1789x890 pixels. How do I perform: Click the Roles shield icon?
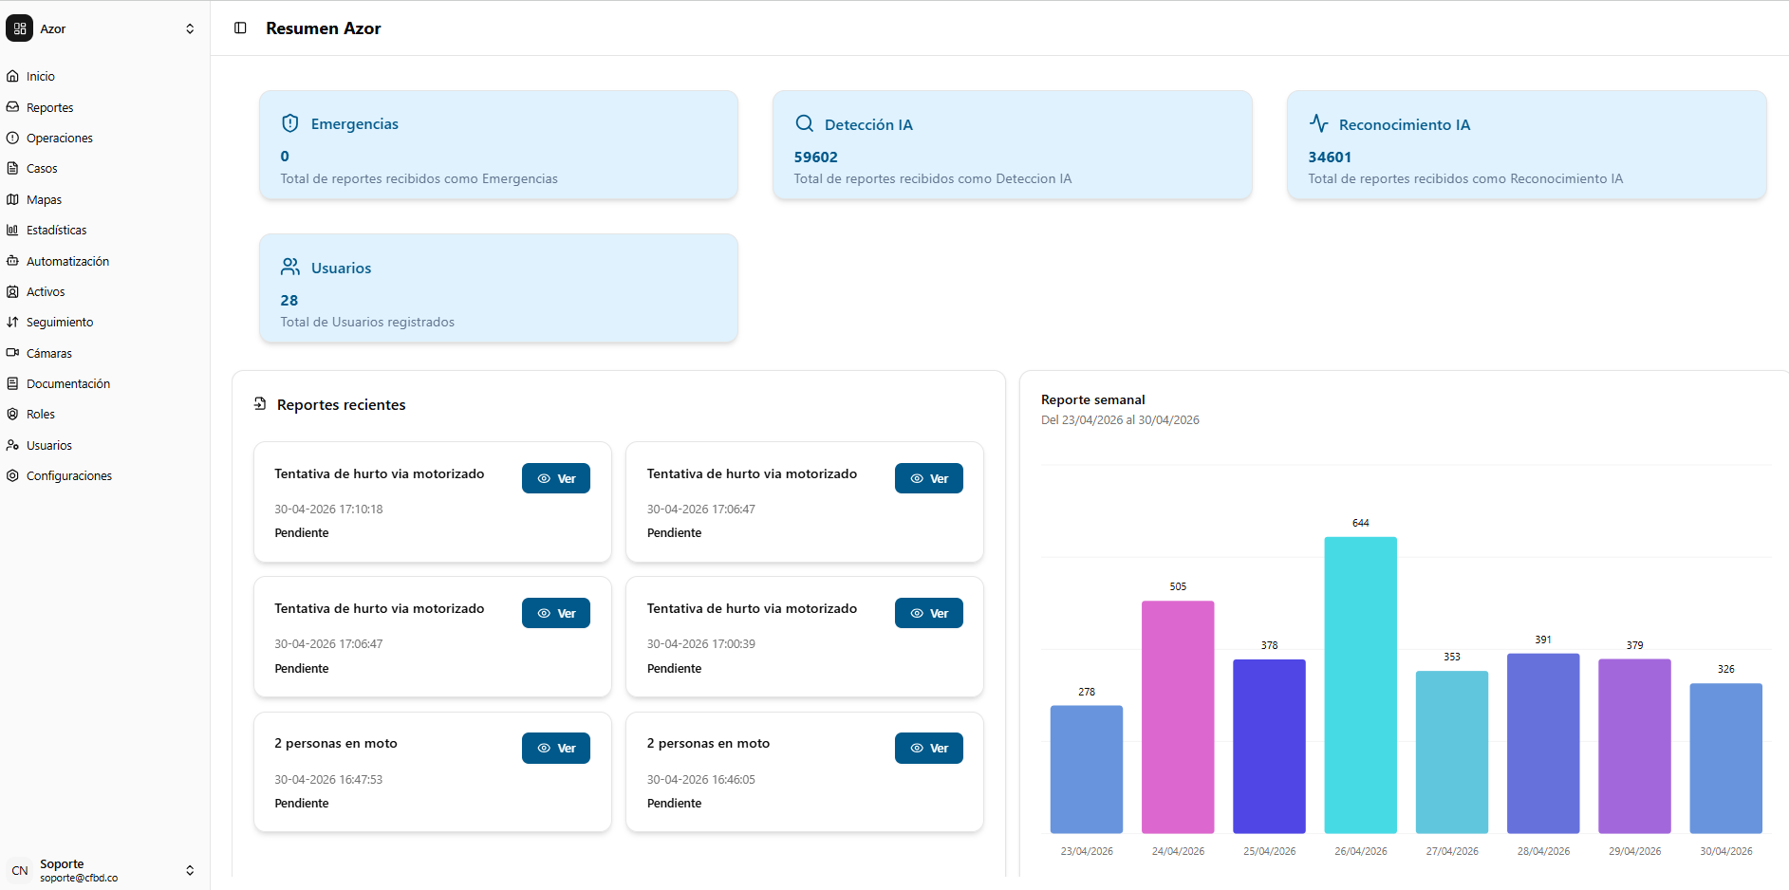[x=12, y=414]
